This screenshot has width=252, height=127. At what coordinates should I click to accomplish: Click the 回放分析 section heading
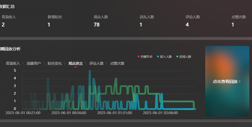(10, 49)
